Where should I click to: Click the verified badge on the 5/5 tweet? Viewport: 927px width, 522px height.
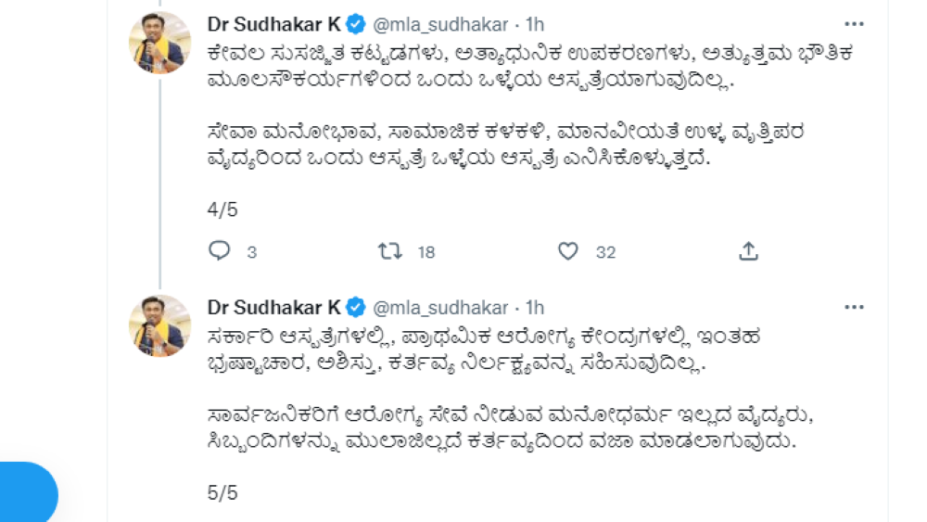pos(356,307)
